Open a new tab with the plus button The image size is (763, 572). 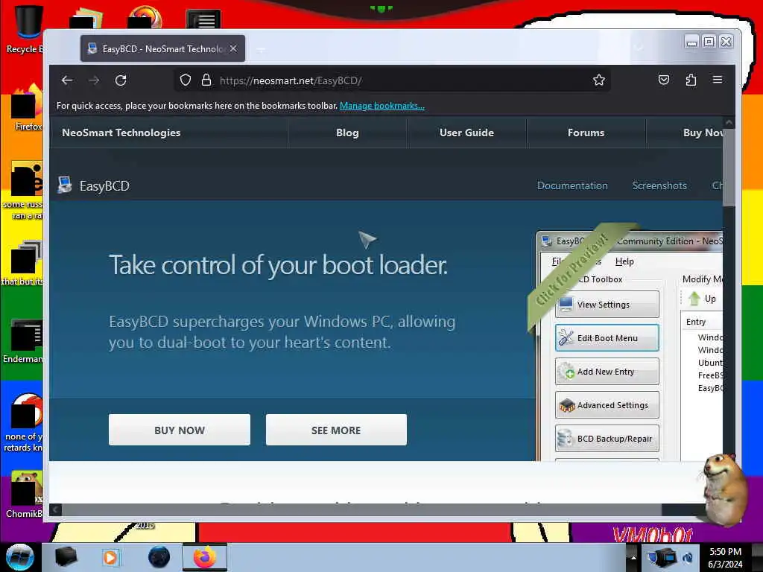261,49
